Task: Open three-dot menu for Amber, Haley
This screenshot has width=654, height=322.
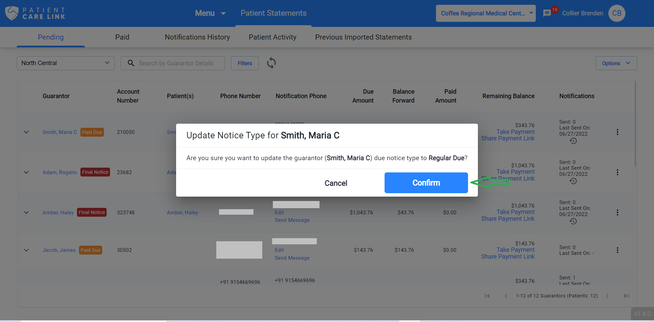Action: [x=617, y=213]
